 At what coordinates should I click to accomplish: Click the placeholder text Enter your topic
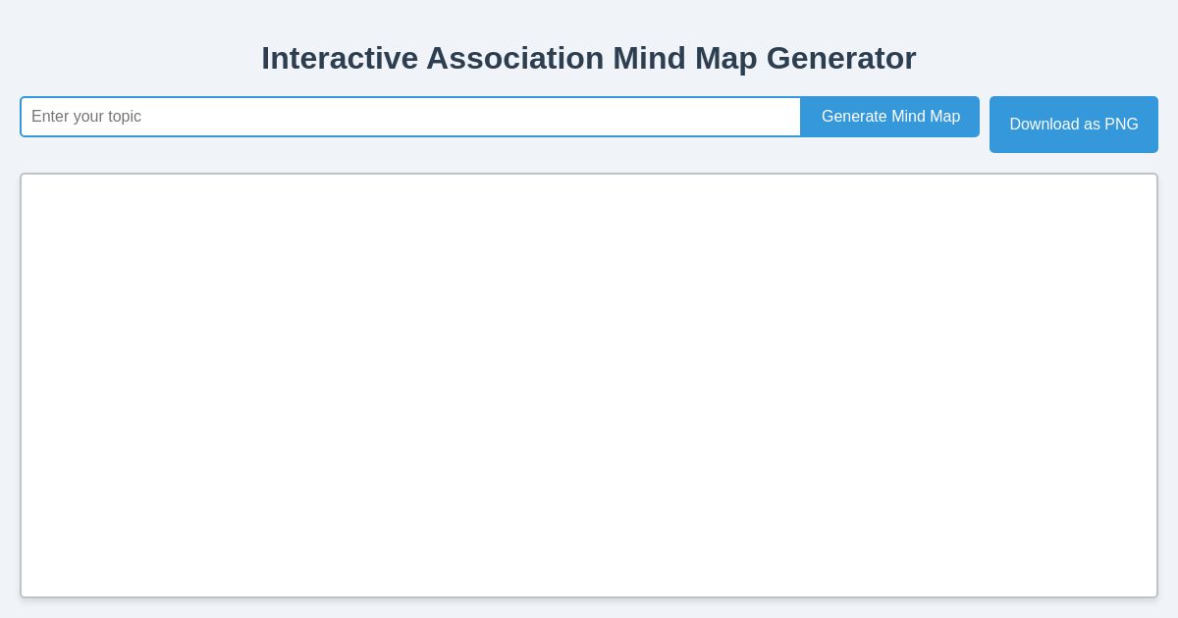pos(87,117)
